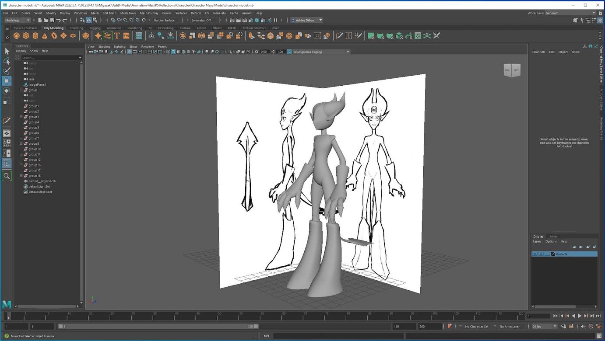
Task: Open the Layers menu in Layer Editor
Action: (x=537, y=241)
